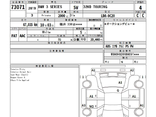
Task: Click the 長さ dimension field
Action: point(112,62)
